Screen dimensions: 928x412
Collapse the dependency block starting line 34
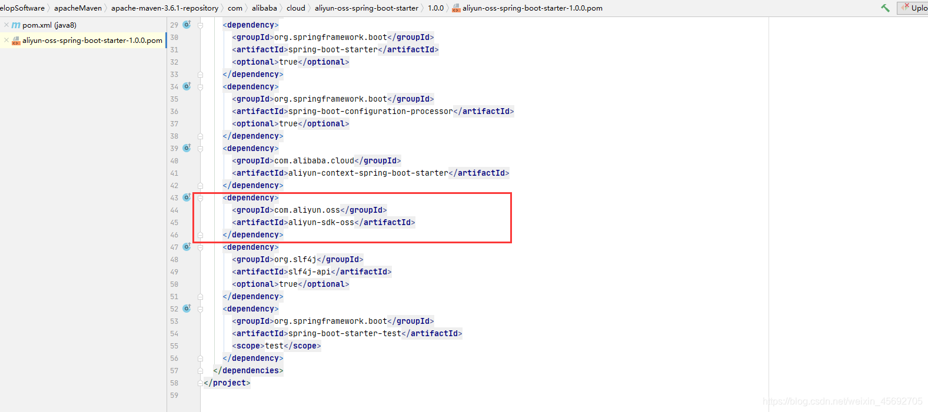(x=201, y=87)
